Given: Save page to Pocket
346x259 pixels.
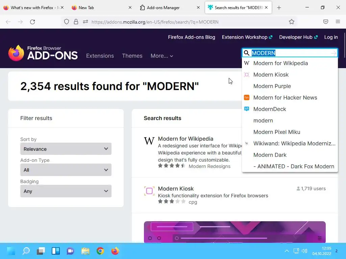Looking at the screenshot, I should coord(326,22).
